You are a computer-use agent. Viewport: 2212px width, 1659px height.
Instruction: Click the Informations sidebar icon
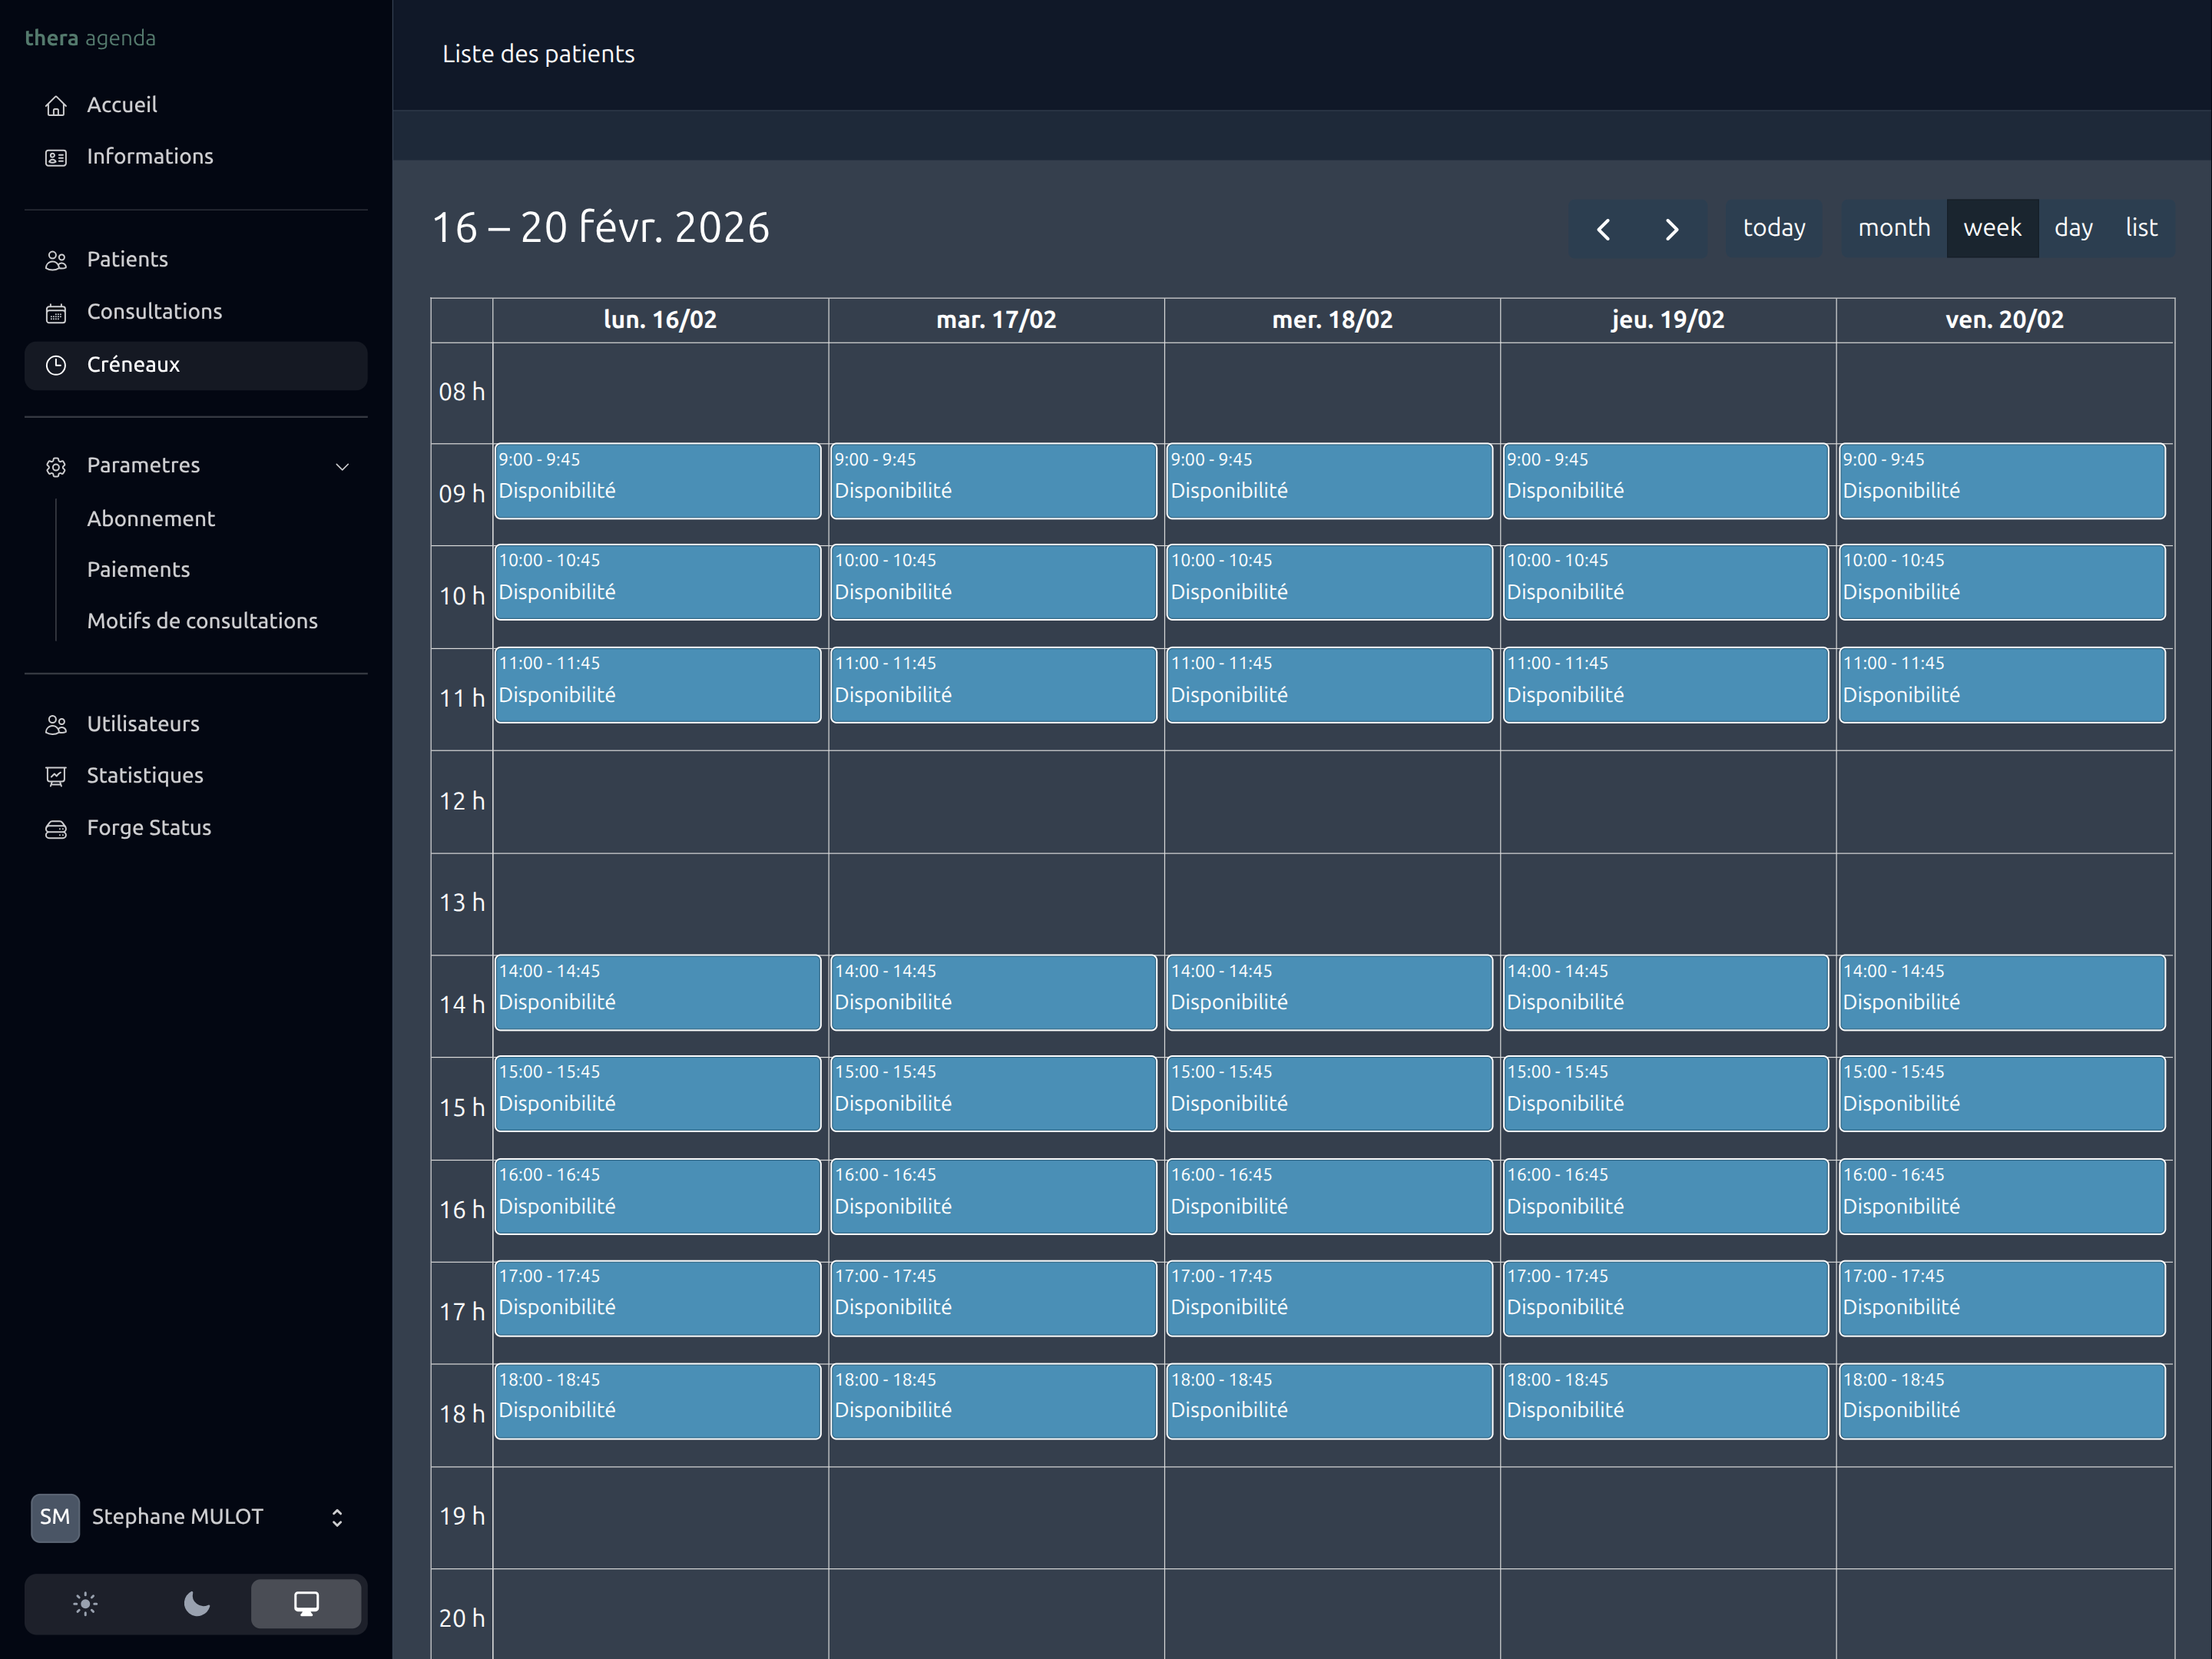pyautogui.click(x=57, y=157)
